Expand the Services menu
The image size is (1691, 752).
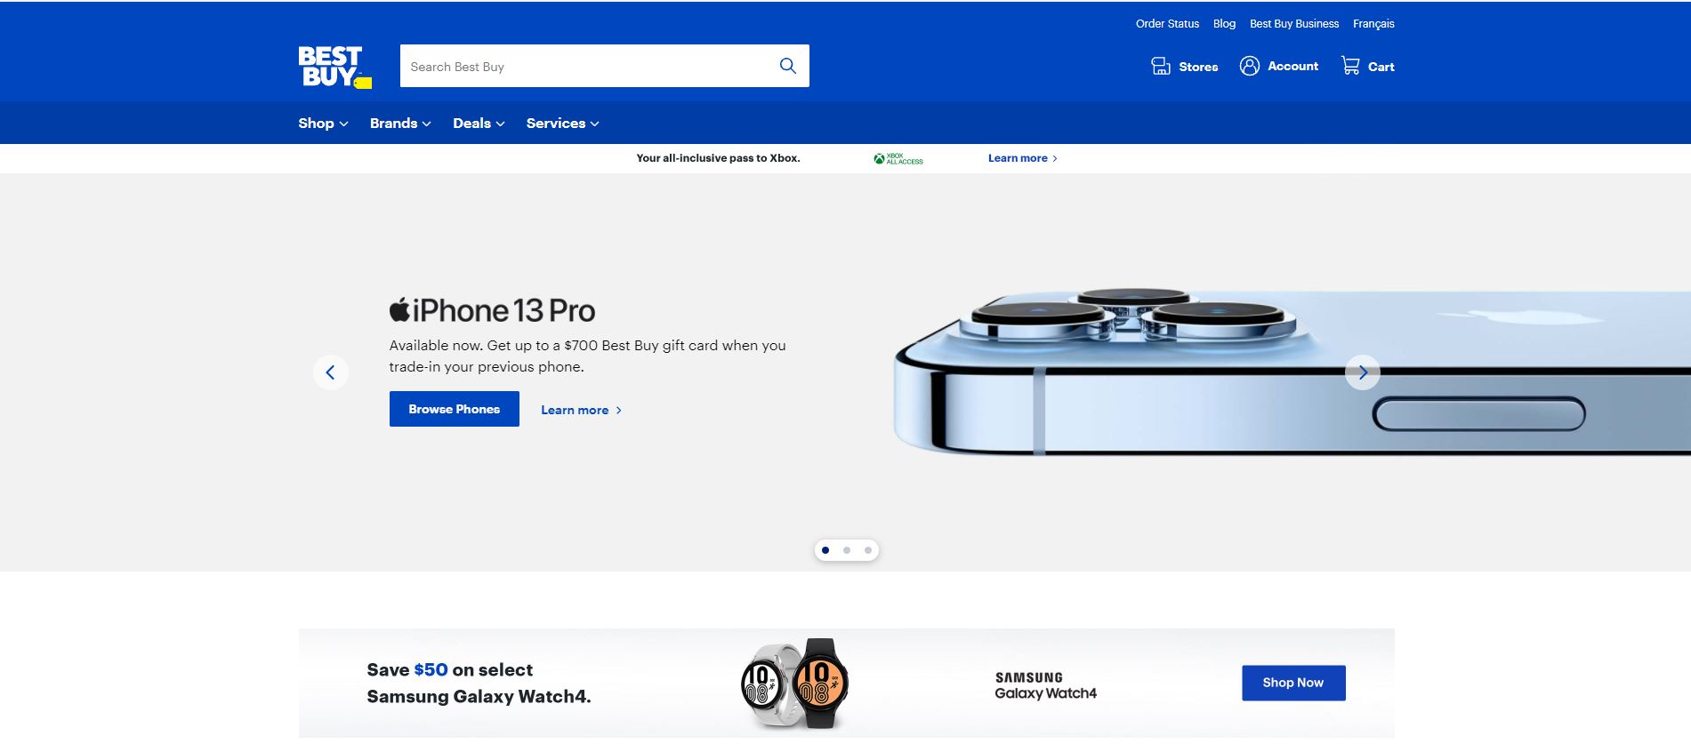(562, 124)
